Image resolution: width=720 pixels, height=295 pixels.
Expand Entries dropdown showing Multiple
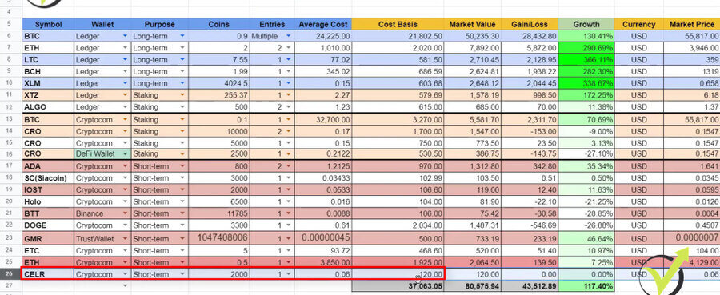(288, 36)
